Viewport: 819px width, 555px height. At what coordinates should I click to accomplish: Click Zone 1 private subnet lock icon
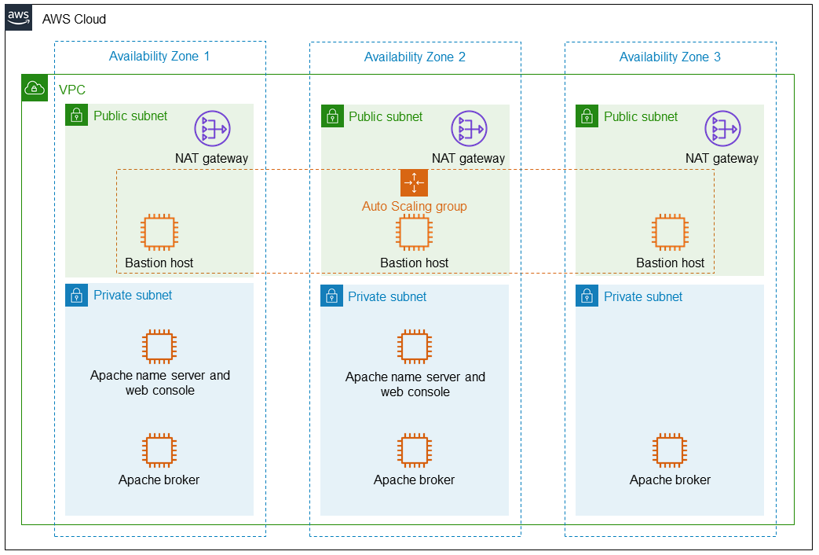(77, 295)
